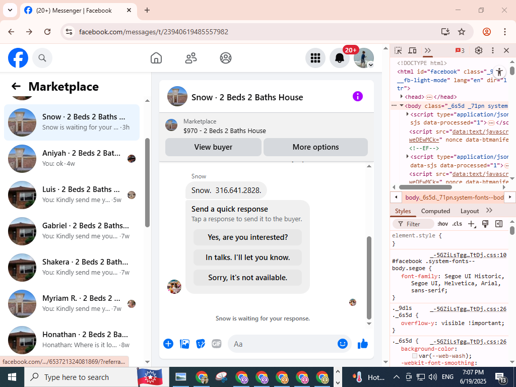Image resolution: width=516 pixels, height=387 pixels.
Task: Send a thumbs up like
Action: click(363, 344)
